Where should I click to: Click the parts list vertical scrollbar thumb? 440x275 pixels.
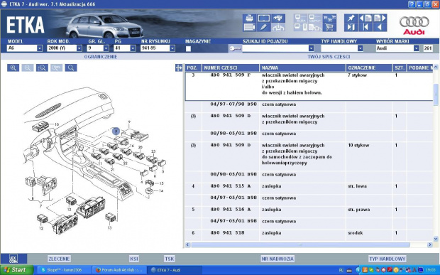pos(436,95)
